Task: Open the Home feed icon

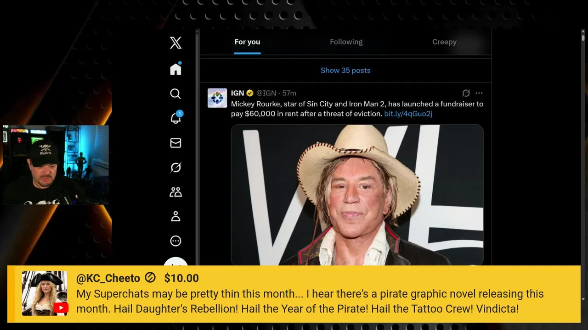Action: point(175,69)
